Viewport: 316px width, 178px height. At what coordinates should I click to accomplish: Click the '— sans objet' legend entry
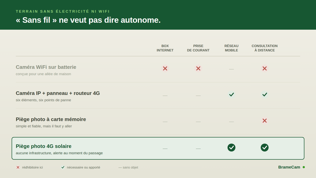coord(128,167)
